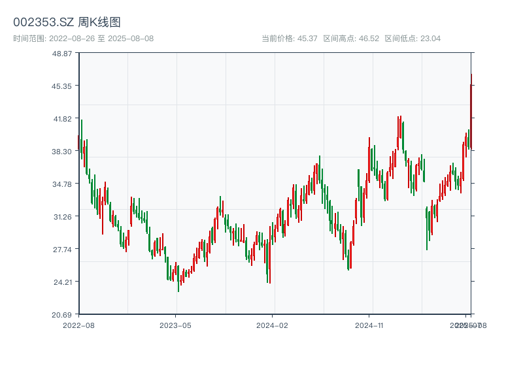Click the 2024-02 x-axis date label

pyautogui.click(x=272, y=325)
